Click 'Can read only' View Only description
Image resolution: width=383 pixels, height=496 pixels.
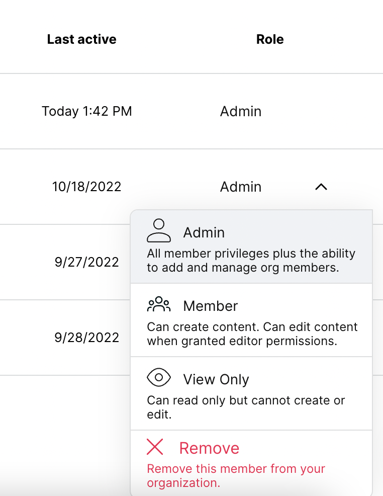click(x=246, y=407)
